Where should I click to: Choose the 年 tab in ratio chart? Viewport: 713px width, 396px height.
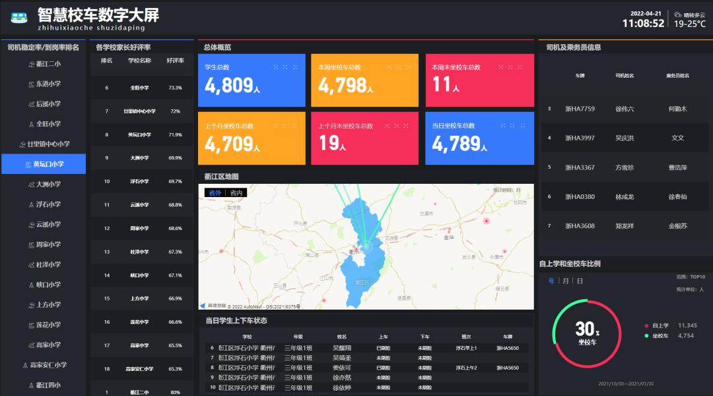(x=552, y=281)
